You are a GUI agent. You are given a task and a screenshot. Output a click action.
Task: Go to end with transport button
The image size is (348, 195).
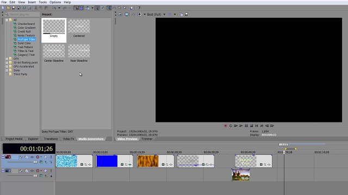[x=262, y=126]
